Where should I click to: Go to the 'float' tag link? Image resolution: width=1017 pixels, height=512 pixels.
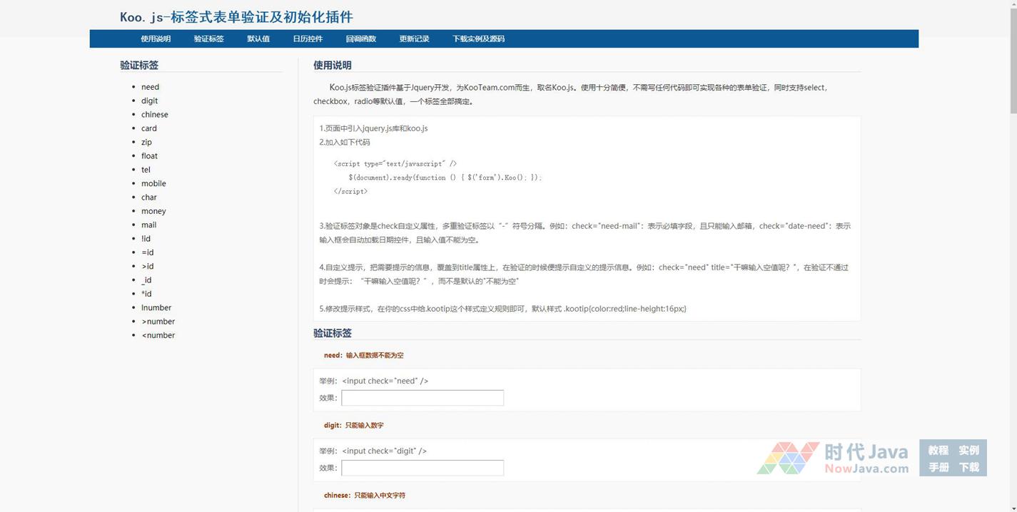coord(149,156)
